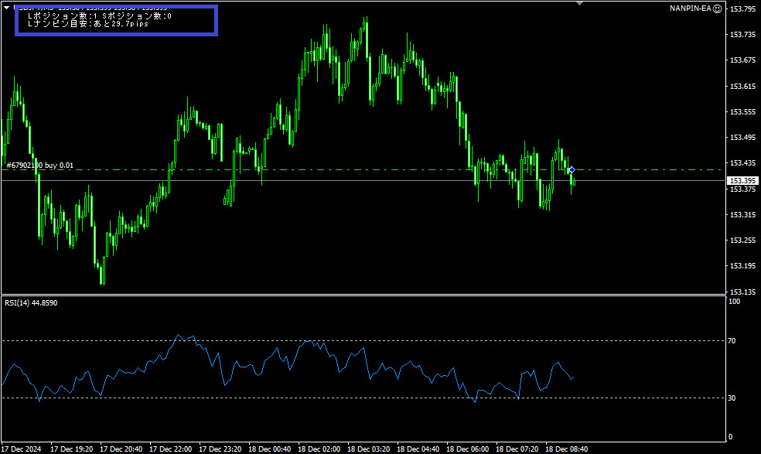Click the current price label 153.395

pos(742,180)
